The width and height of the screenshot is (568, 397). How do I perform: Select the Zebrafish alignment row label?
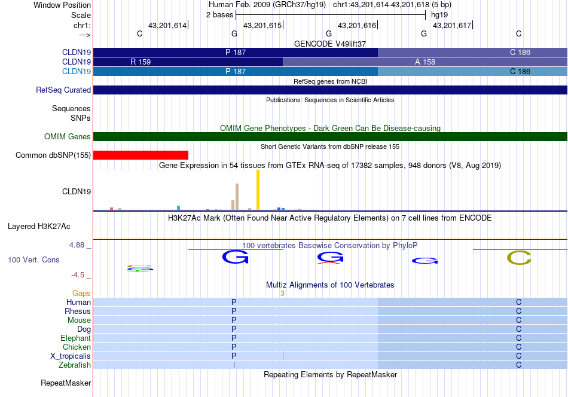click(75, 365)
